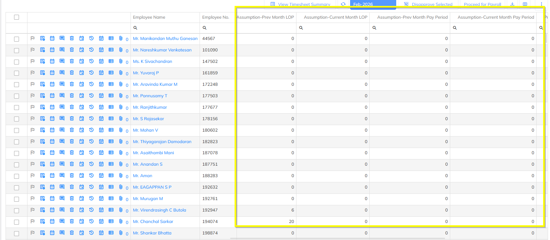This screenshot has height=240, width=550.
Task: Click the calendar-day icon for Mr. Ponnusamy T
Action: coord(81,96)
